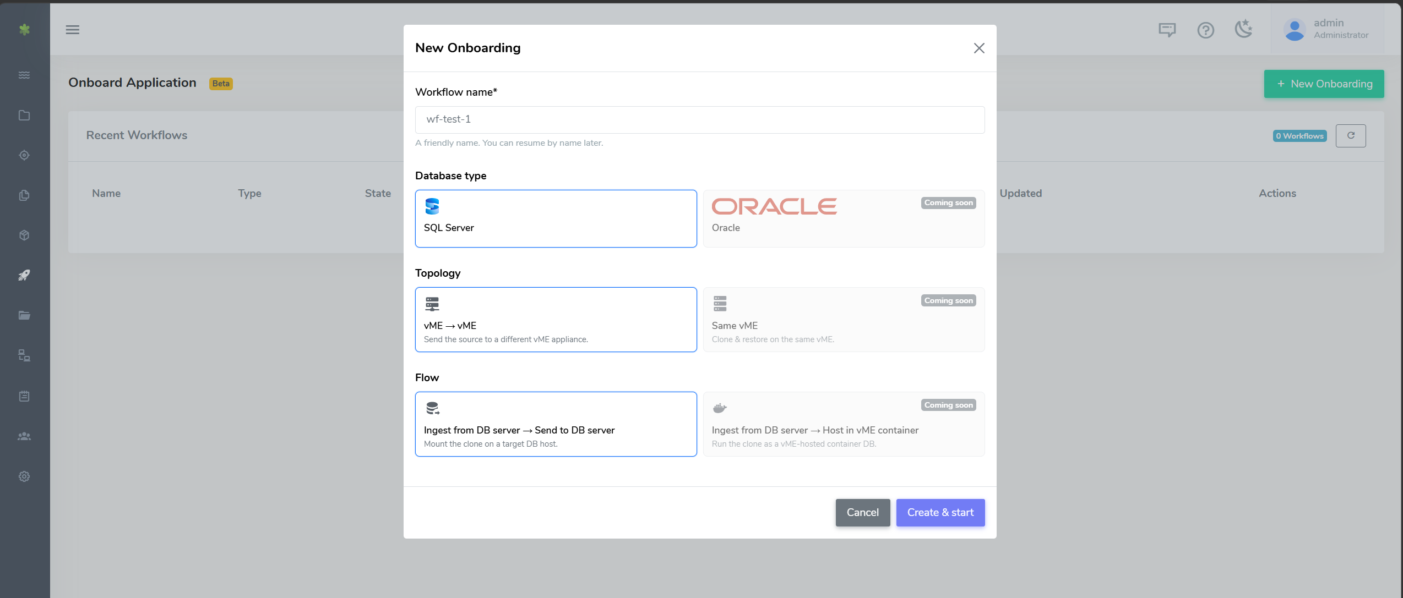Click the Actions column header
Viewport: 1403px width, 598px height.
1277,193
